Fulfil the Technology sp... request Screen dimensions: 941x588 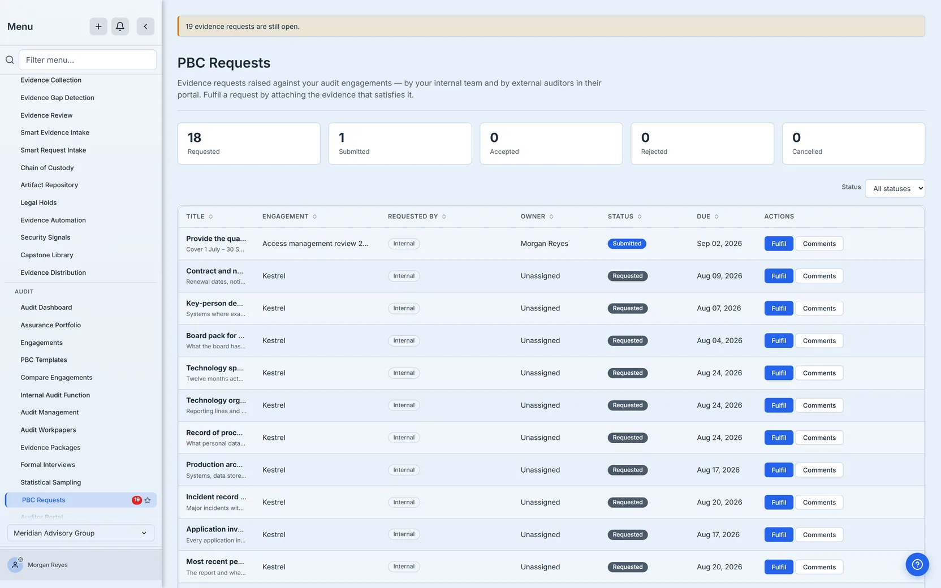click(779, 373)
